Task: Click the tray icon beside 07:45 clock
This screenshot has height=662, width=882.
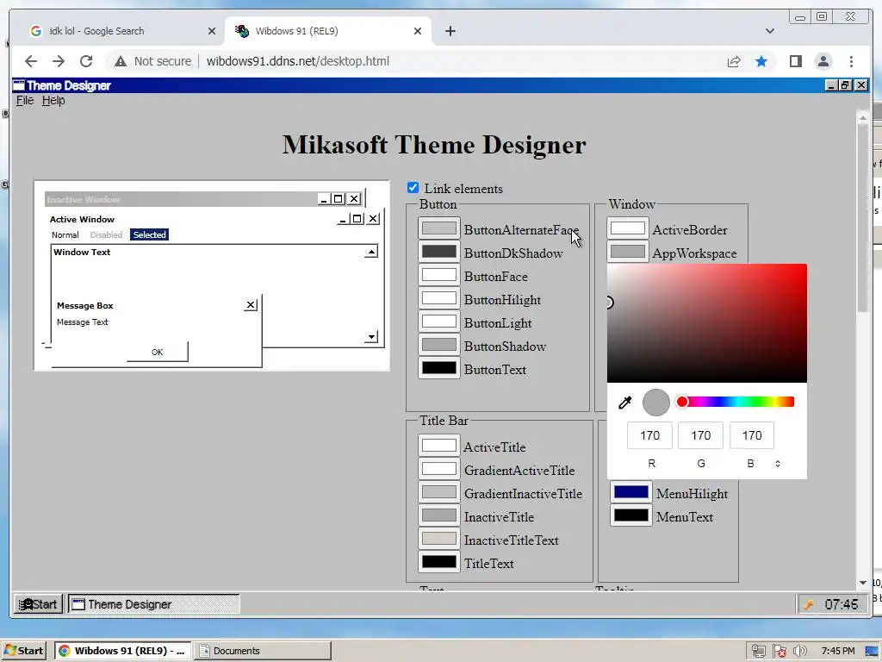Action: (x=808, y=604)
